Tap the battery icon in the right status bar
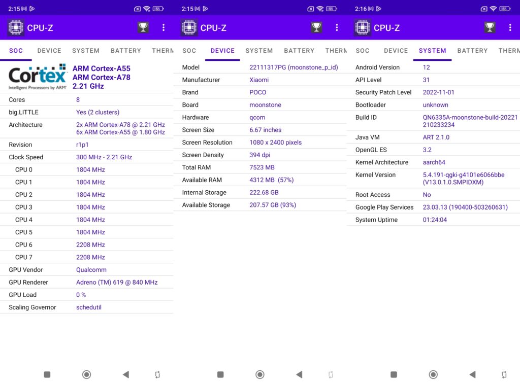Viewport: 520px width, 385px height. (x=505, y=9)
